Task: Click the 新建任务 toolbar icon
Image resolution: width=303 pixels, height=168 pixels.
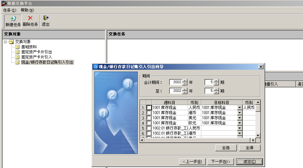Action: click(x=13, y=19)
